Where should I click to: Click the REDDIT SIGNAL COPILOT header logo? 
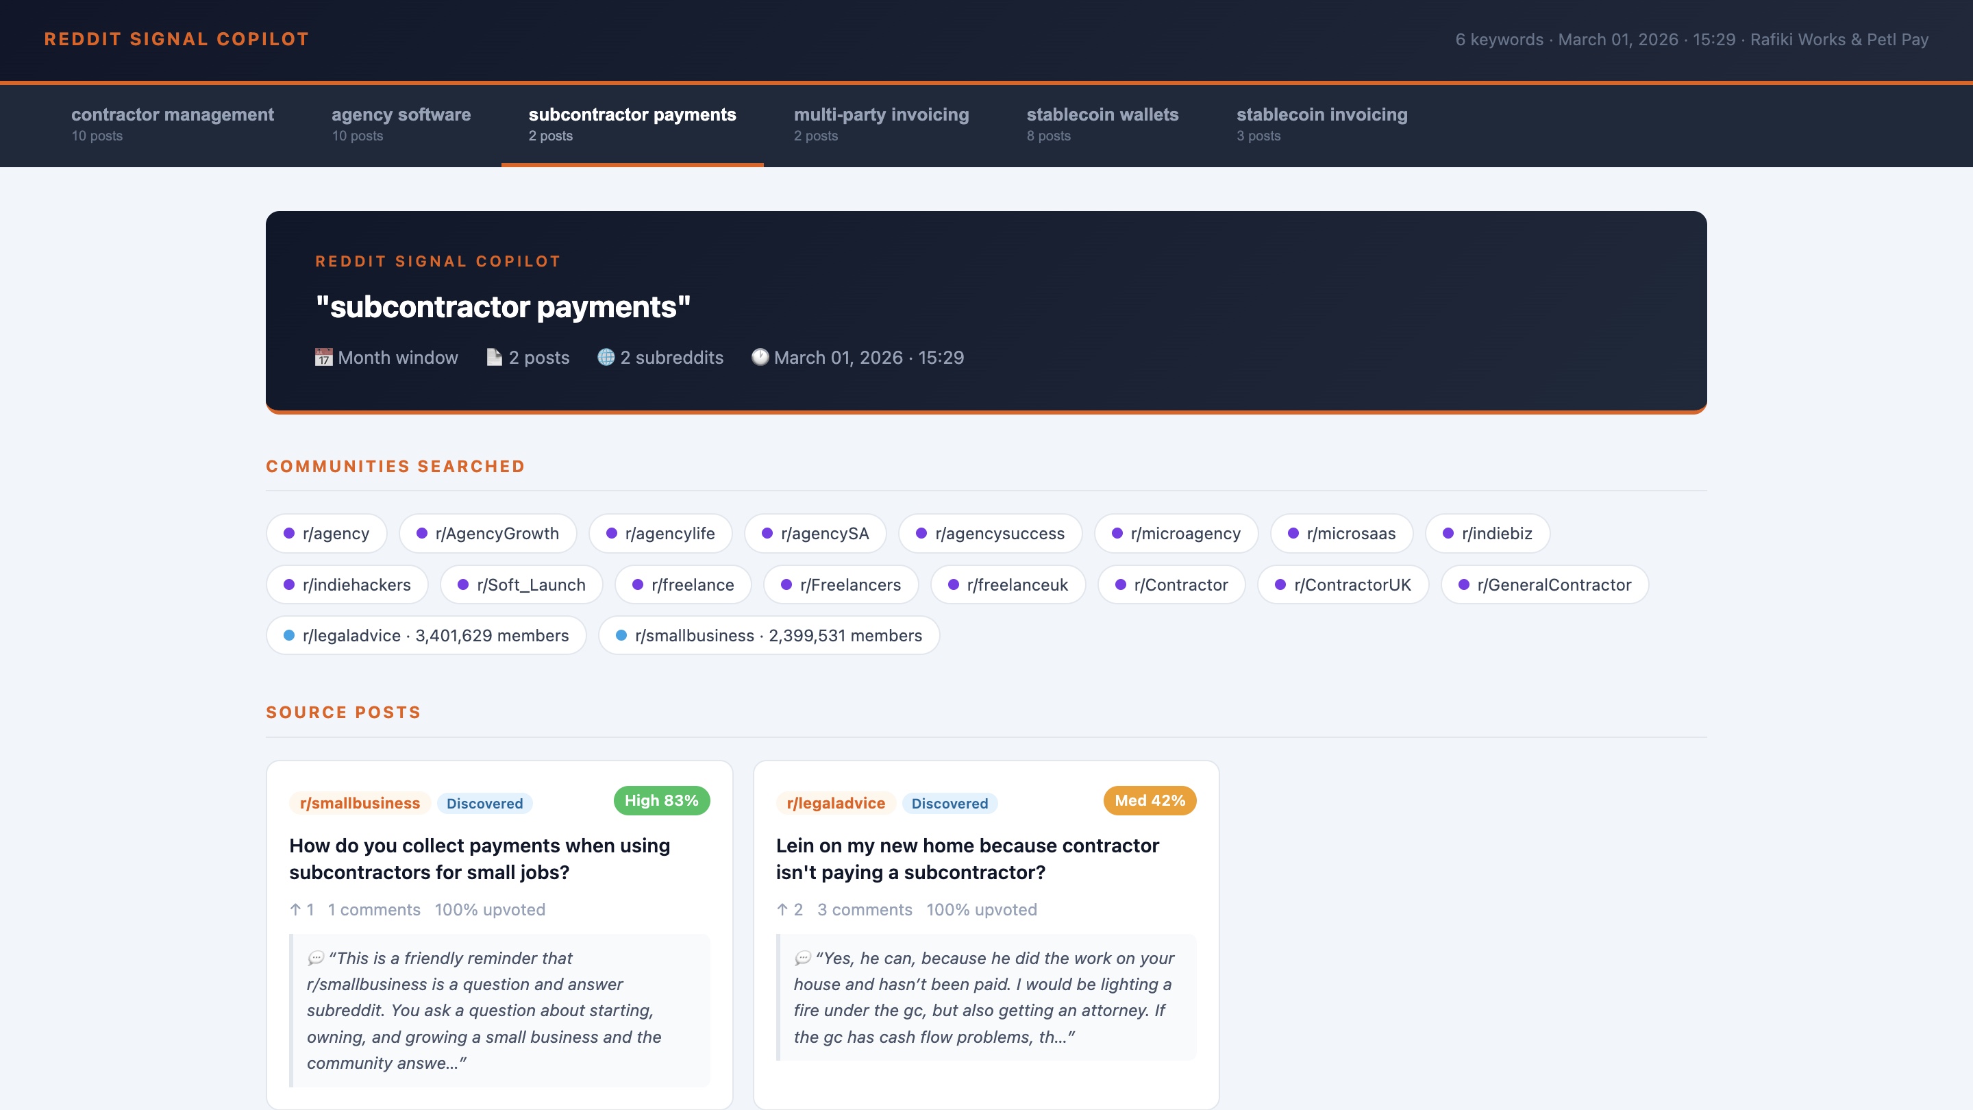point(177,38)
